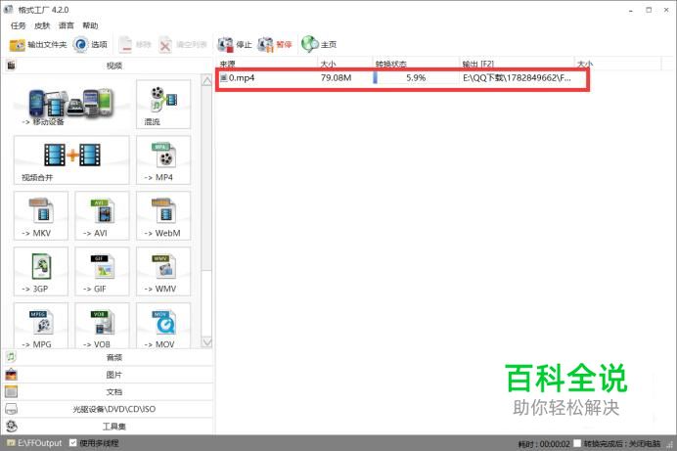Click the E:\FFOutput folder path in status bar

pos(39,443)
